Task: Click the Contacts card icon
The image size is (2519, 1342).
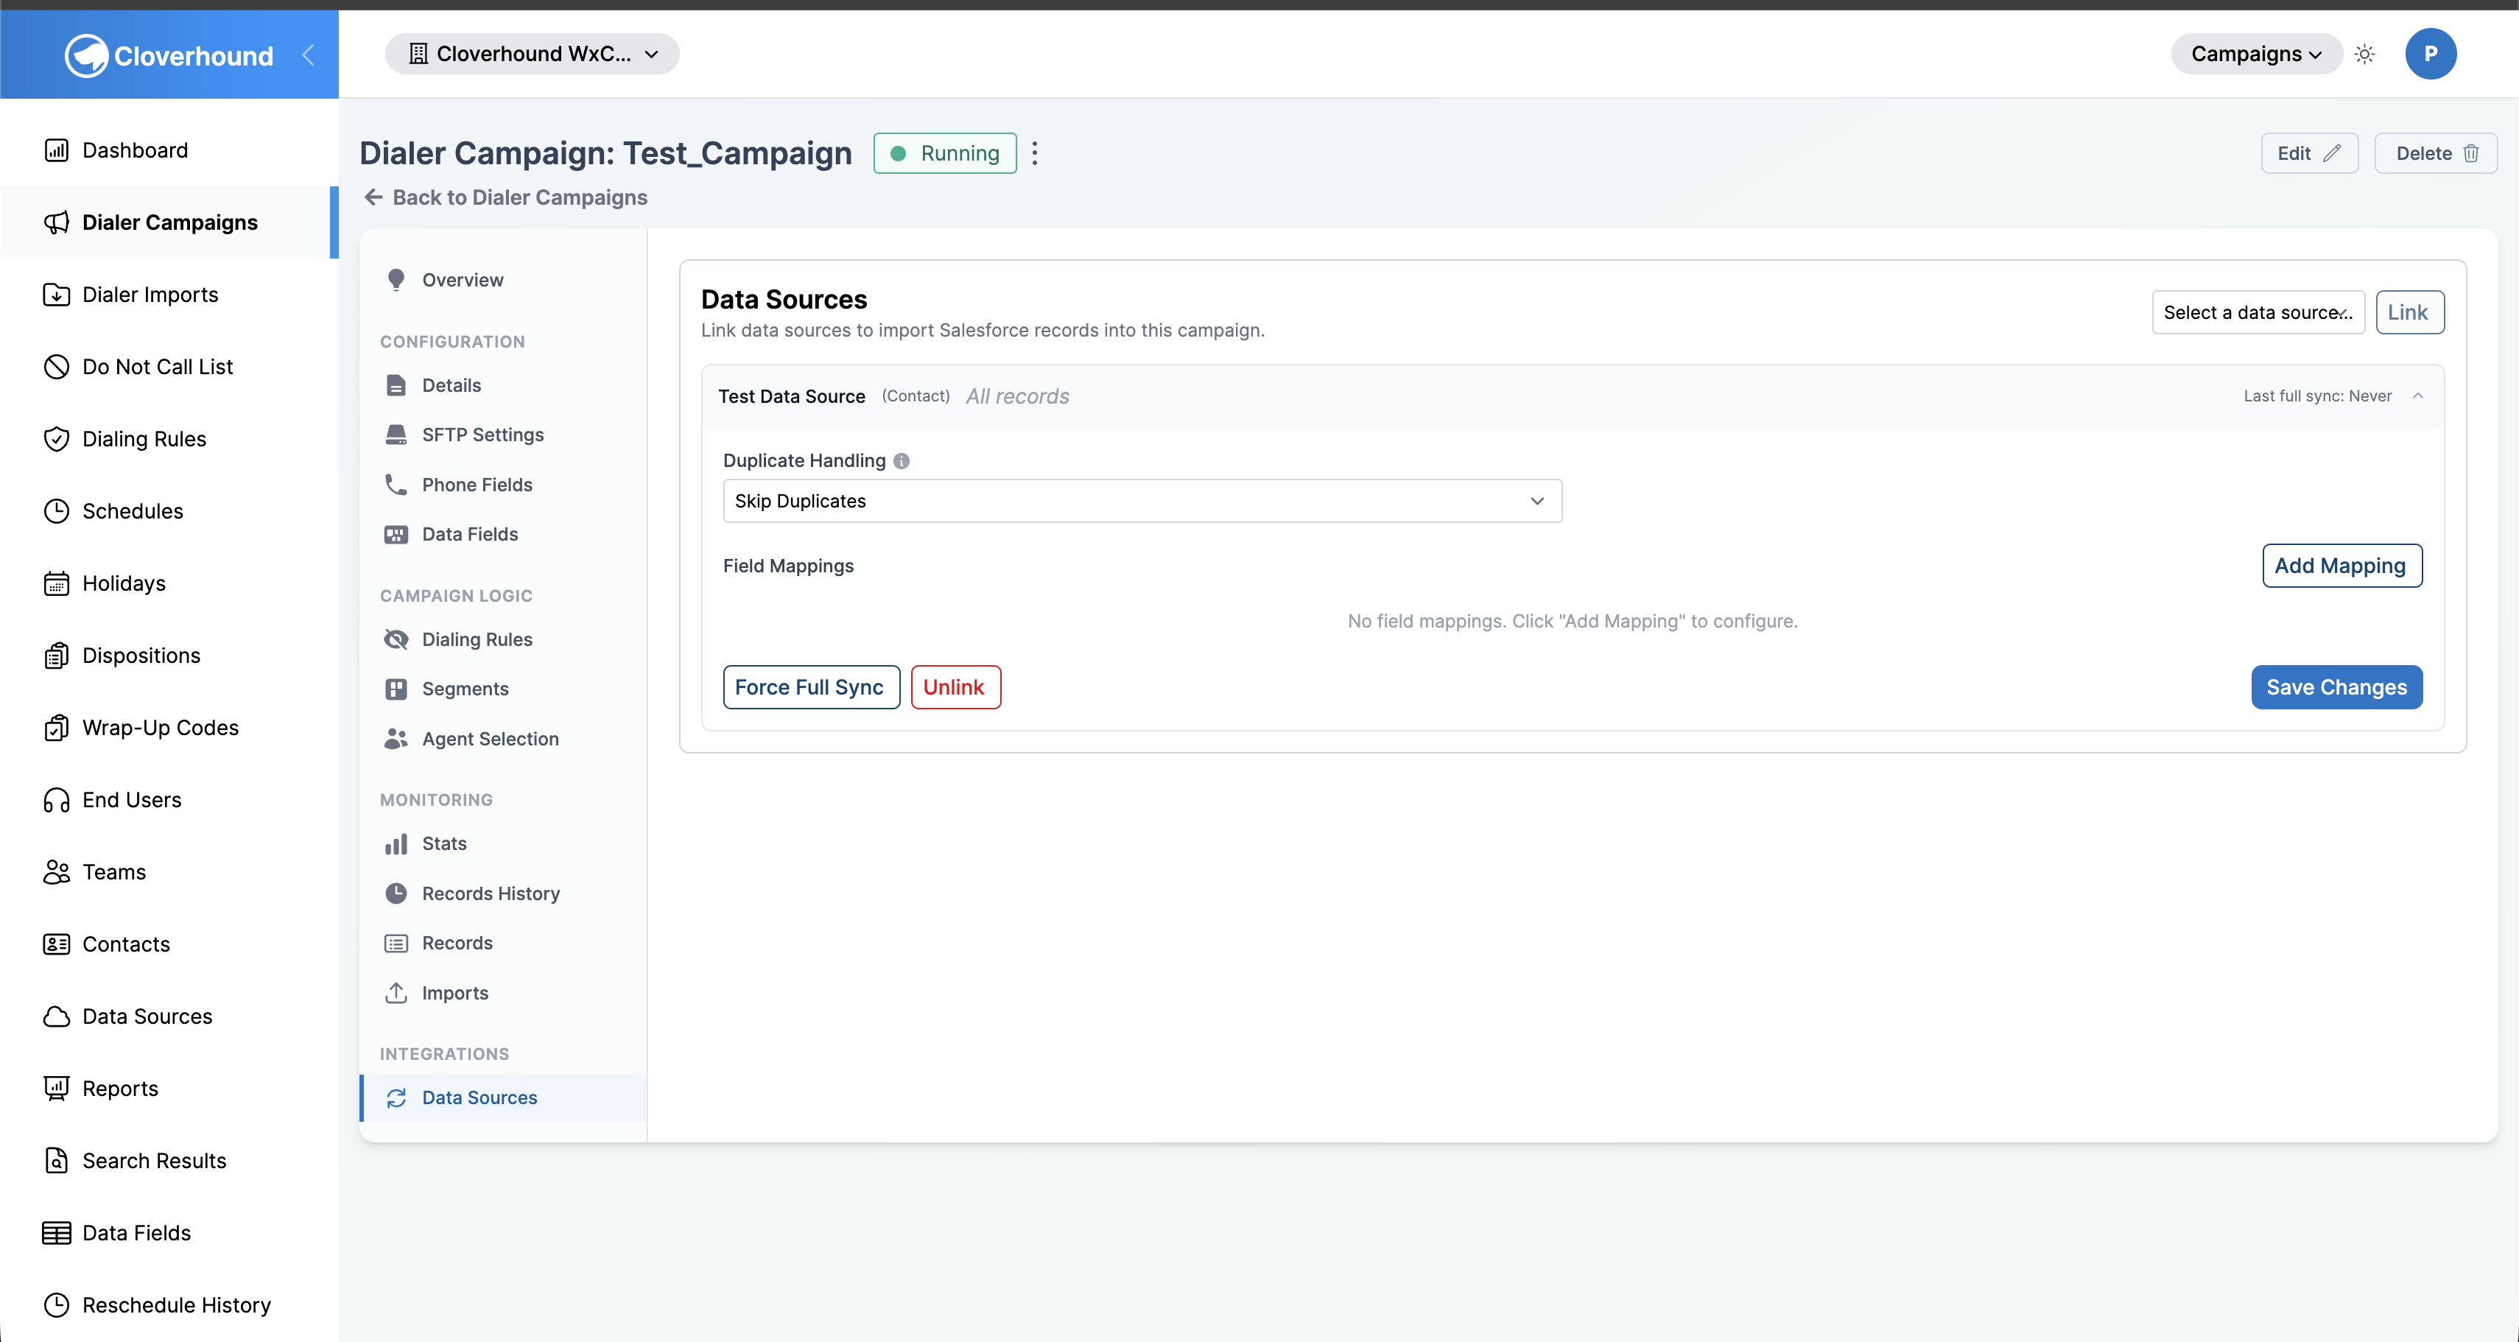Action: [x=57, y=944]
